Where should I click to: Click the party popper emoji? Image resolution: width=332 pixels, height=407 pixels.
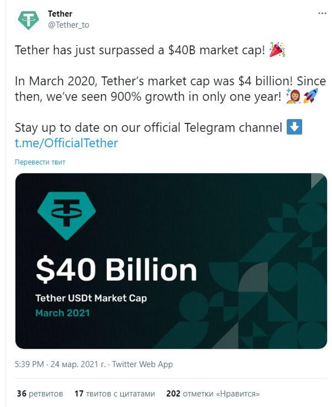tap(277, 49)
